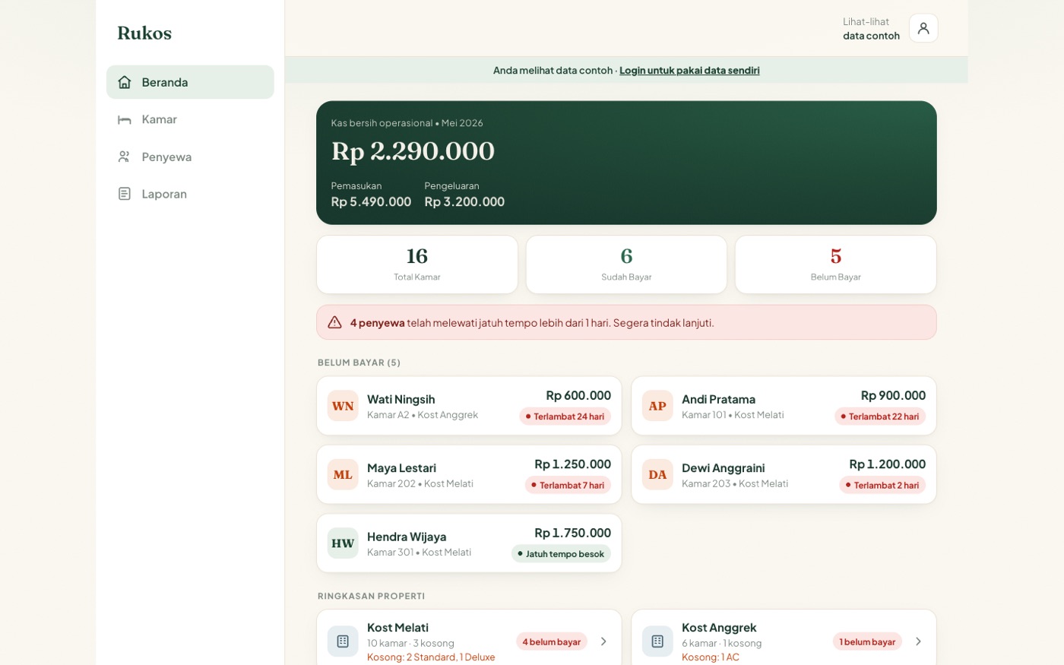Click the Rp 1.200.000 amount for Dewi
The height and width of the screenshot is (665, 1064).
coord(887,464)
